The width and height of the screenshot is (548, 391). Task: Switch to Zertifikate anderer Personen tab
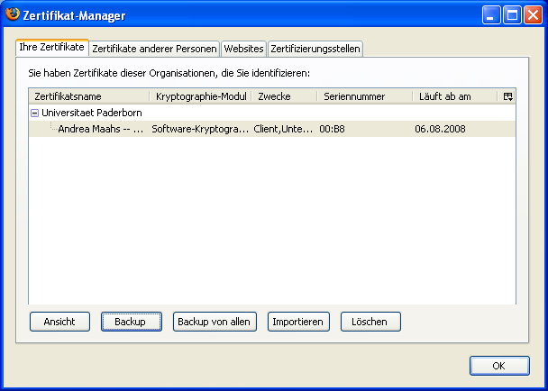tap(154, 48)
